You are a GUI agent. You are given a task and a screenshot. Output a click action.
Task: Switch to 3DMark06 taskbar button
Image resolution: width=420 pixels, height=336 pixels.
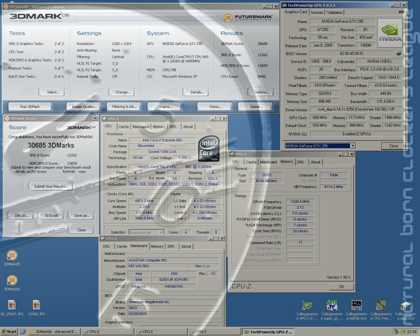54,332
